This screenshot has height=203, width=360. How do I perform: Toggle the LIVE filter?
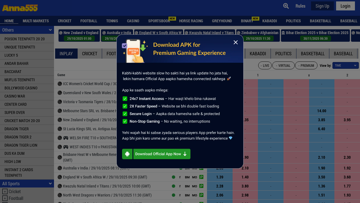(x=265, y=65)
